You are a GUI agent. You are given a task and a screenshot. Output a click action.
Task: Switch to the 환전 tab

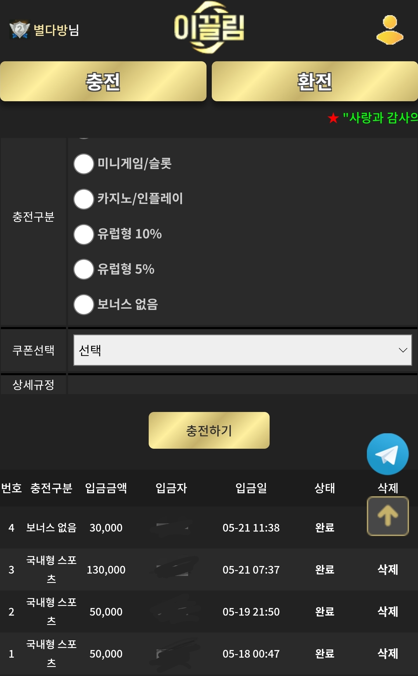point(315,81)
